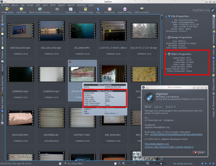Open the Albums left sidebar tab
This screenshot has height=166, width=216.
(x=2, y=20)
